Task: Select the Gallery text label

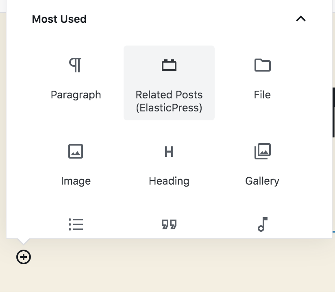Action: (x=262, y=181)
